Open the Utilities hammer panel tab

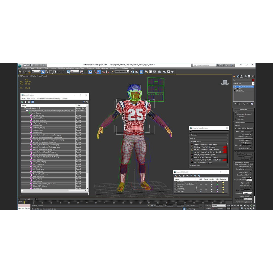253,76
